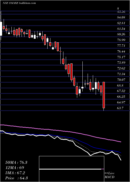Viewport: 130px width, 182px height.
Task: Click the 81.54 price axis label
Action: point(121,29)
